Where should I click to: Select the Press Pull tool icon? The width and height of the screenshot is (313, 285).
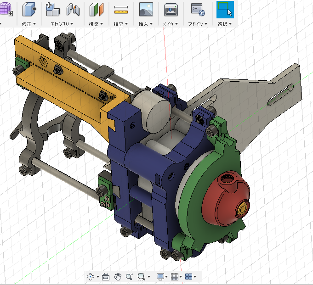click(x=29, y=10)
